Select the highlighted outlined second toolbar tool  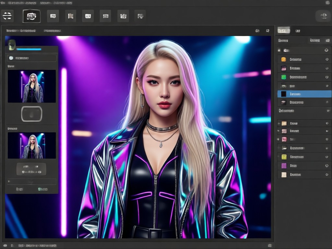pos(31,16)
